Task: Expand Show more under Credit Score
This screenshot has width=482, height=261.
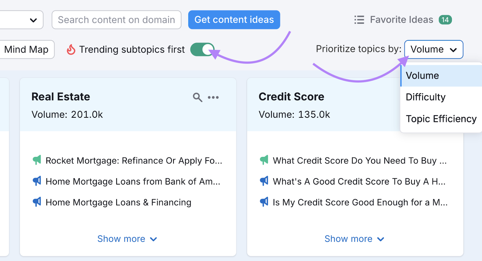Action: pyautogui.click(x=354, y=239)
